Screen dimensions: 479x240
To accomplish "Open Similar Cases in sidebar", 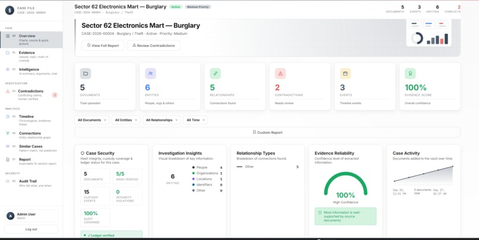I will point(31,148).
